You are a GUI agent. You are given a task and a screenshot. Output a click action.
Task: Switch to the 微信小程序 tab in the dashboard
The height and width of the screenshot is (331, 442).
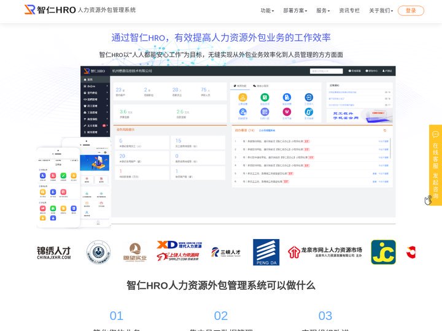click(x=260, y=86)
